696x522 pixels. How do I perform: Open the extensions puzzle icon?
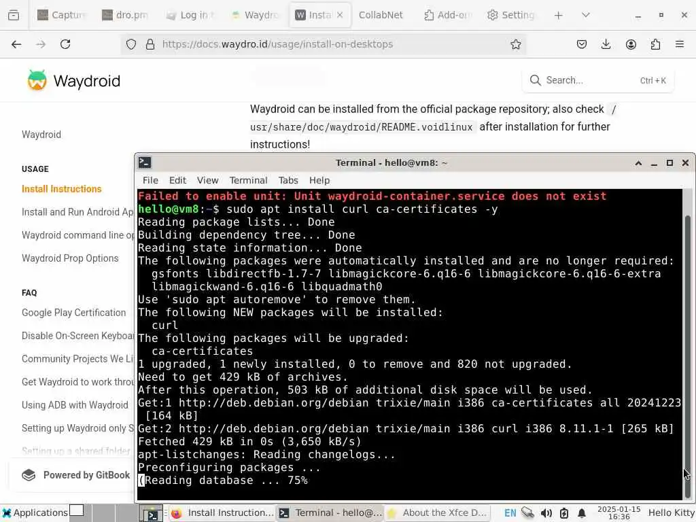point(655,44)
